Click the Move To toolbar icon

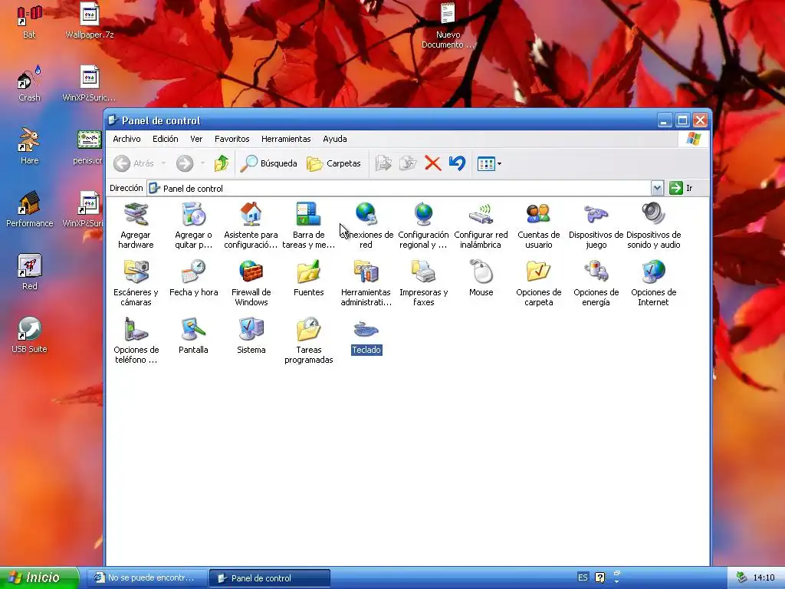(x=383, y=163)
